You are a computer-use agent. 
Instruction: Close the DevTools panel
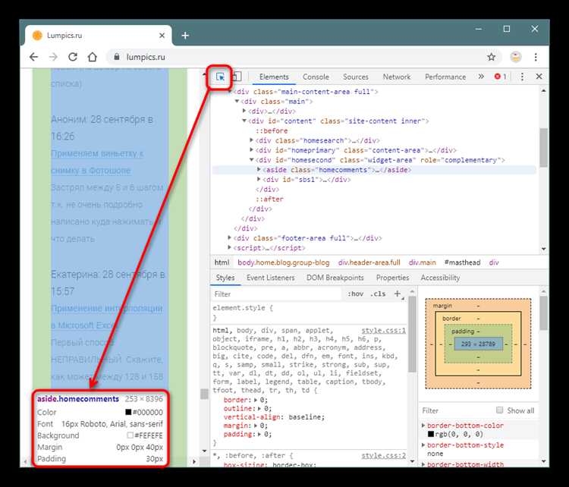(x=539, y=77)
